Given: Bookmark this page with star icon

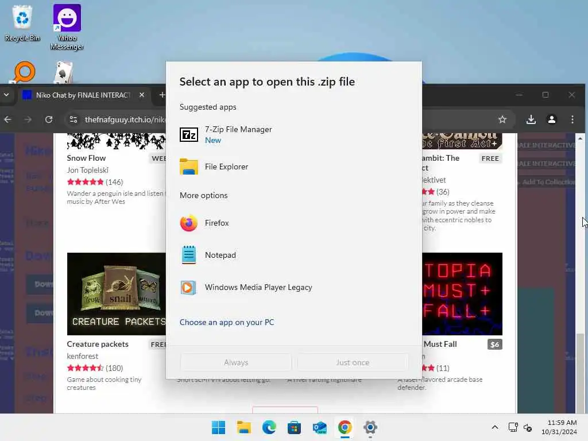Looking at the screenshot, I should 502,119.
